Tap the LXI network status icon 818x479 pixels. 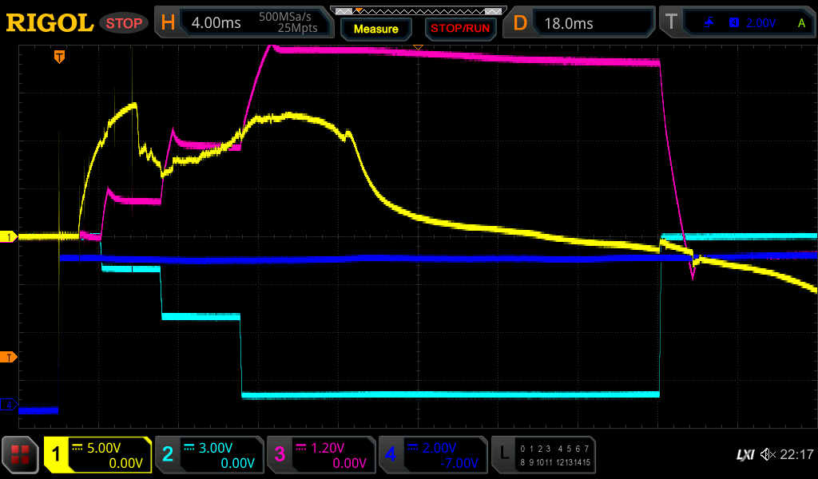click(x=745, y=455)
